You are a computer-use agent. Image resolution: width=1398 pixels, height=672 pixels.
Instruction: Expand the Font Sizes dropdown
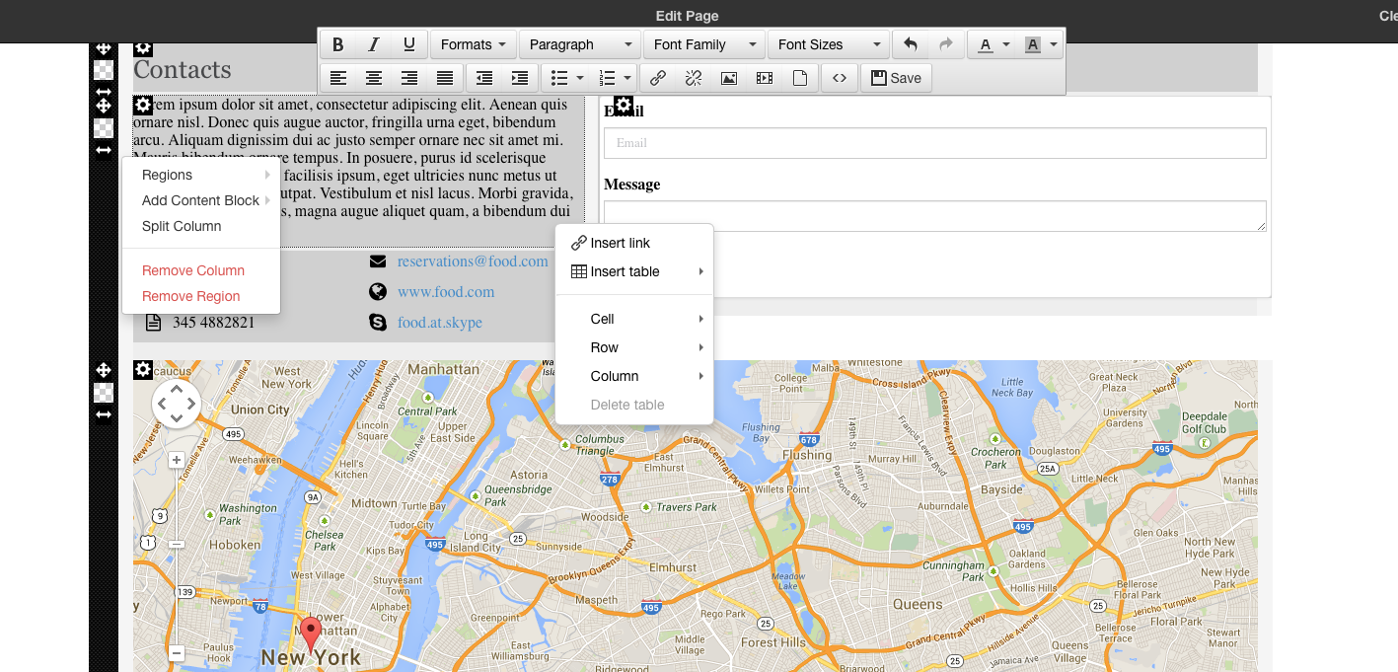[828, 44]
